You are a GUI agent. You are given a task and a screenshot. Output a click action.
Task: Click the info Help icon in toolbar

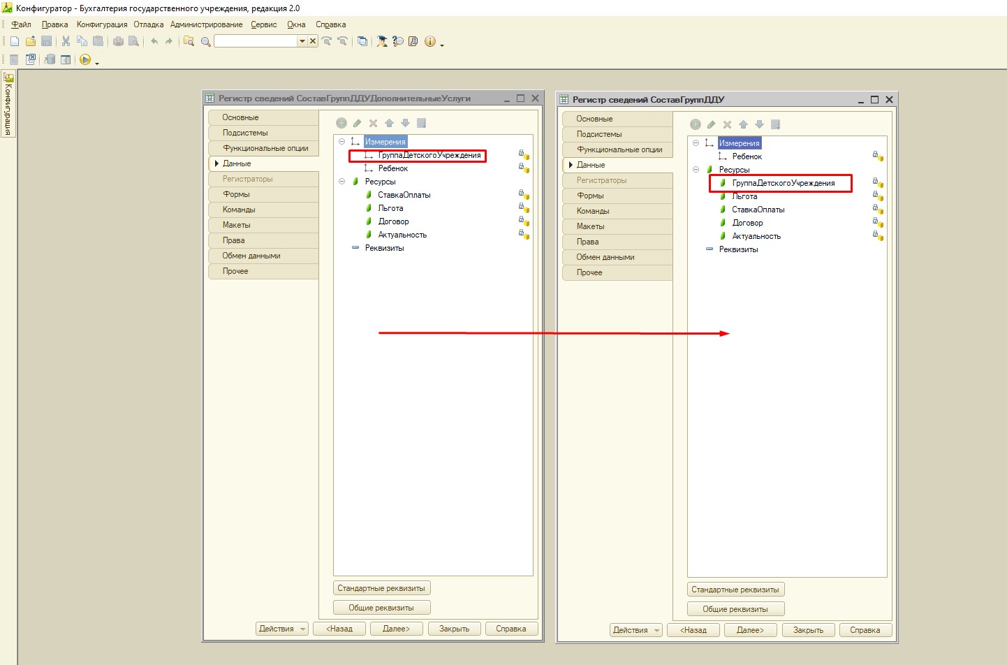click(x=429, y=41)
